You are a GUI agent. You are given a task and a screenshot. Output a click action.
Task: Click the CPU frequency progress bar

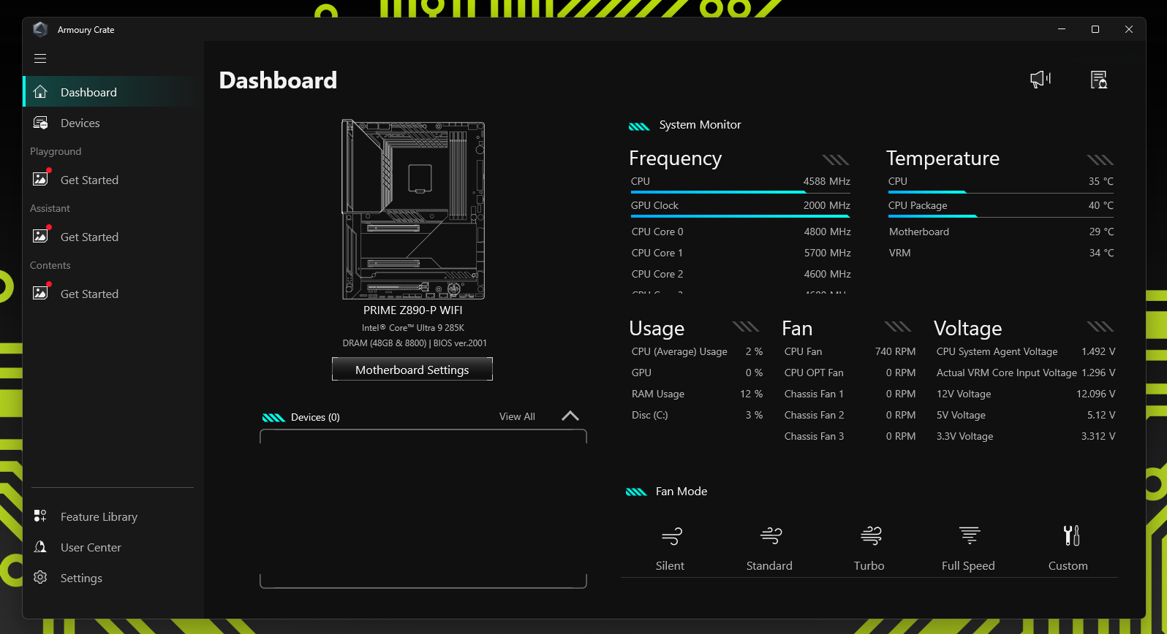pos(740,192)
